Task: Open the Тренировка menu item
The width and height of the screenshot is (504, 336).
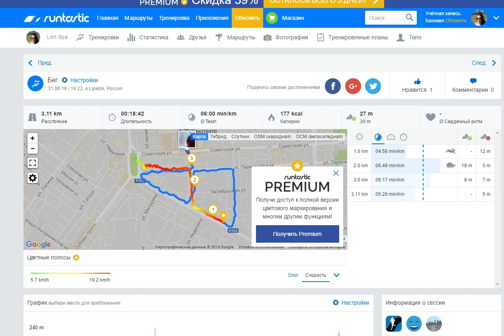Action: 174,18
